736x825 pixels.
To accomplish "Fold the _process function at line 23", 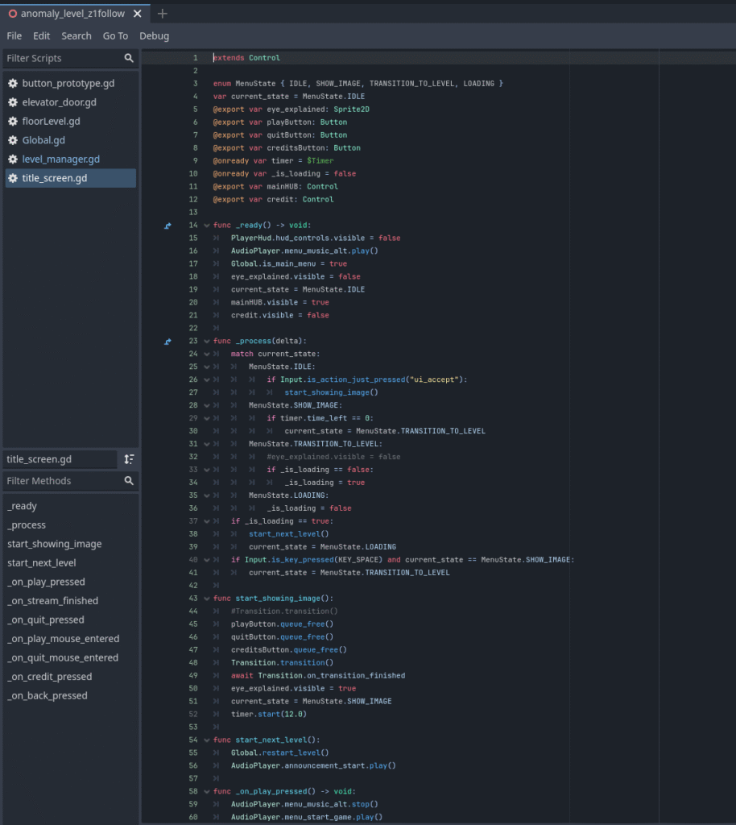I will (207, 342).
